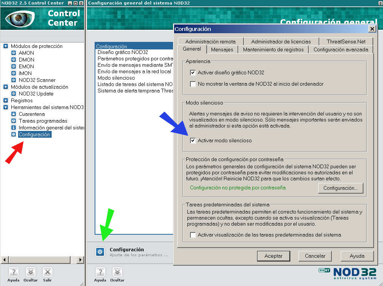Uncheck Activar diseño gráfico NOD32
The image size is (383, 286).
point(193,73)
